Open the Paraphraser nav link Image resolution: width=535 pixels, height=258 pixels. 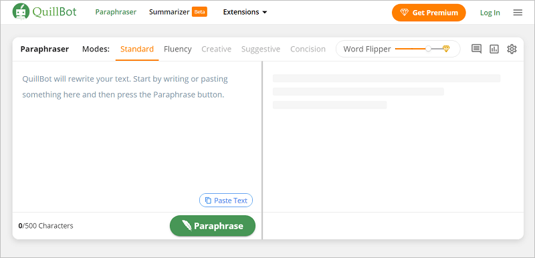(116, 12)
